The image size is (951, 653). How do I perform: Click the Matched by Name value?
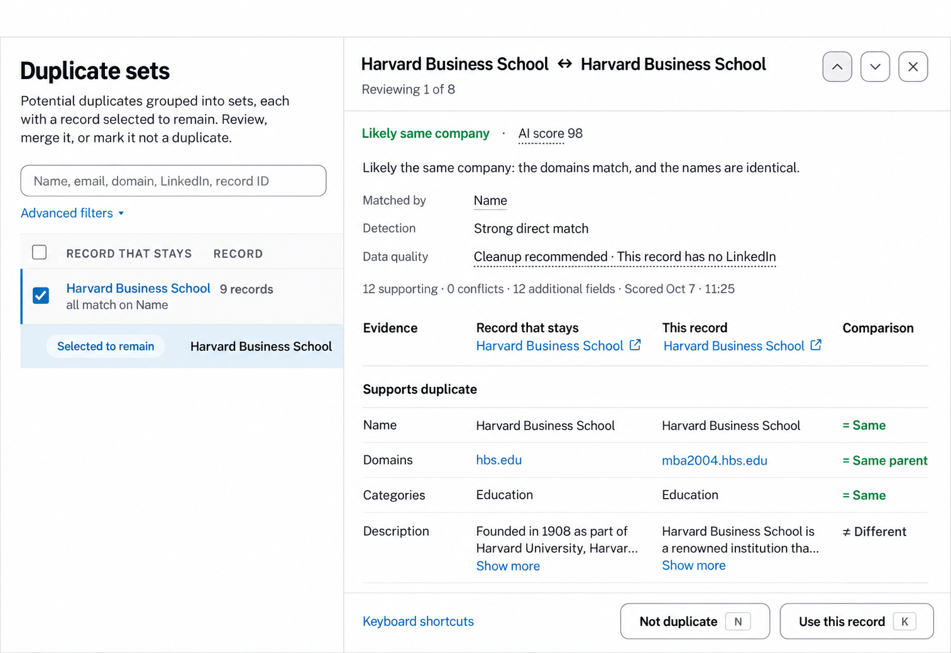click(x=490, y=200)
